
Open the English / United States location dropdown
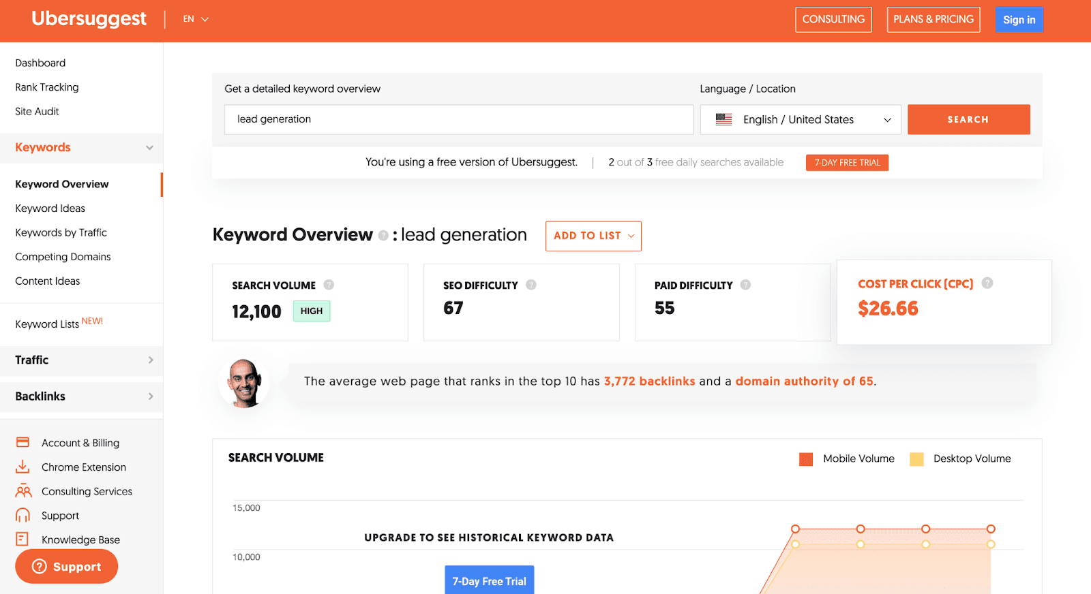800,120
